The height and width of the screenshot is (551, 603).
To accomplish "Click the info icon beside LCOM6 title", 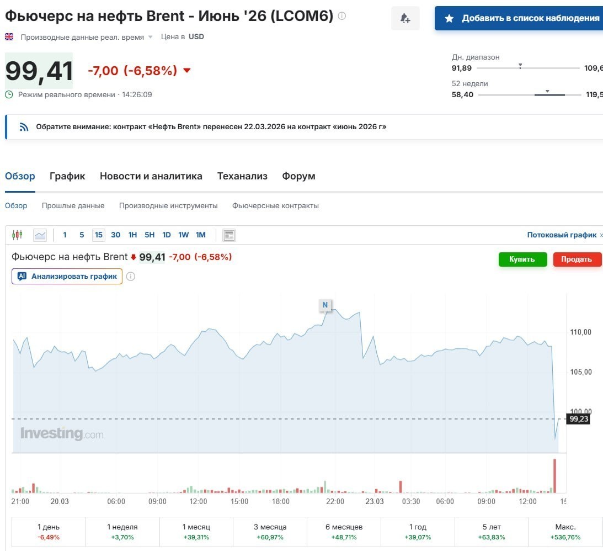I will pyautogui.click(x=342, y=16).
